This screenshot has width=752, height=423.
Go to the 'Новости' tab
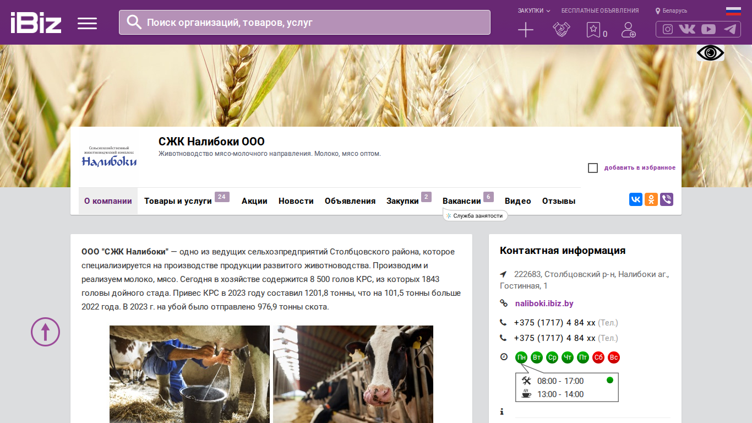coord(296,201)
